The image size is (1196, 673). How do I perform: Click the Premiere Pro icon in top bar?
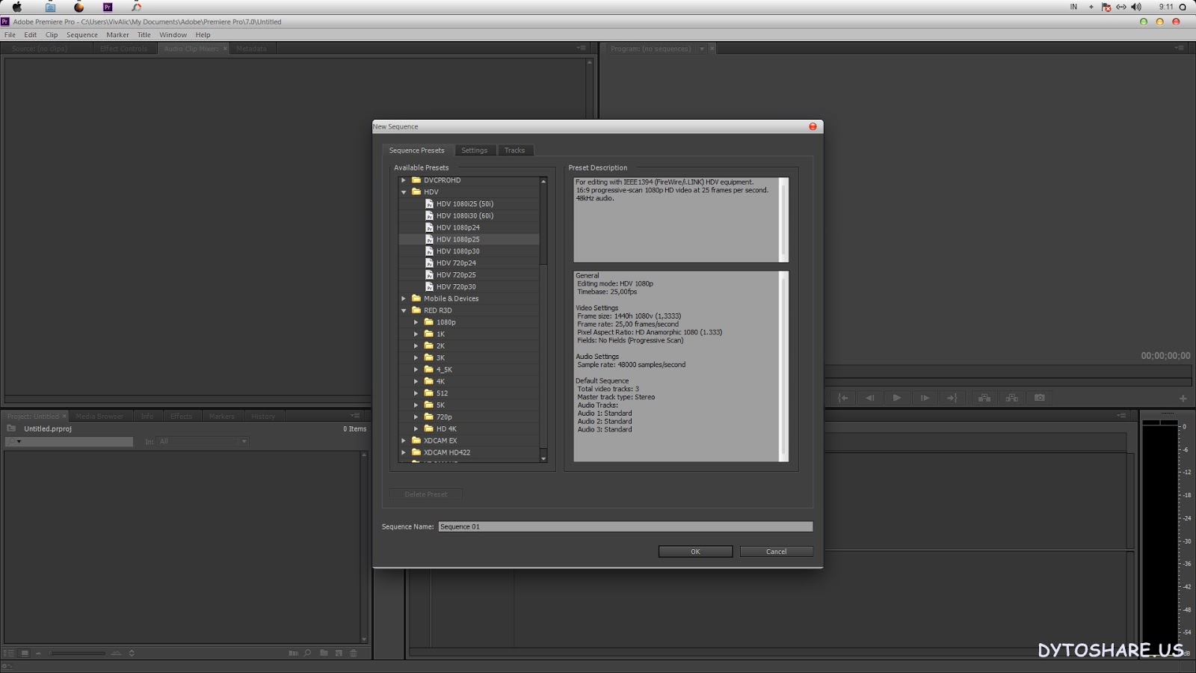[108, 7]
